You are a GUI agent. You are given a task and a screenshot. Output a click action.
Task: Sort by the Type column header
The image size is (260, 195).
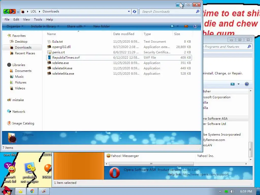coord(147,34)
